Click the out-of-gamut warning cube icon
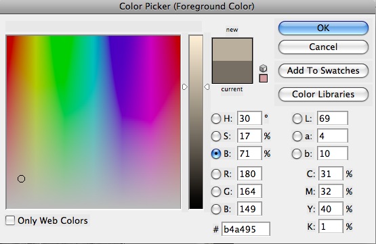Image resolution: width=376 pixels, height=244 pixels. 264,68
